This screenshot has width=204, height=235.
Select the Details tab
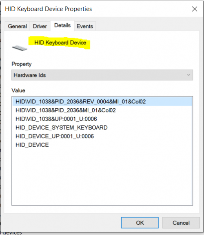tap(62, 26)
